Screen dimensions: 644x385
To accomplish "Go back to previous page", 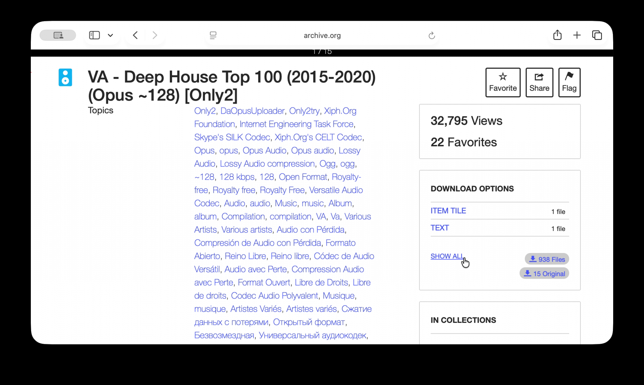I will 136,35.
